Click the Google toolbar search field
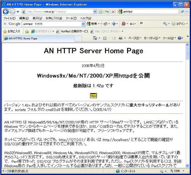191x175 pixels. click(52, 24)
